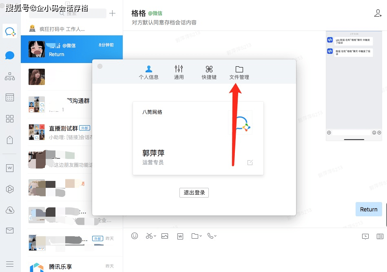This screenshot has width=387, height=272.
Task: Open the screenshot thumbnail in chat
Action: point(354,86)
